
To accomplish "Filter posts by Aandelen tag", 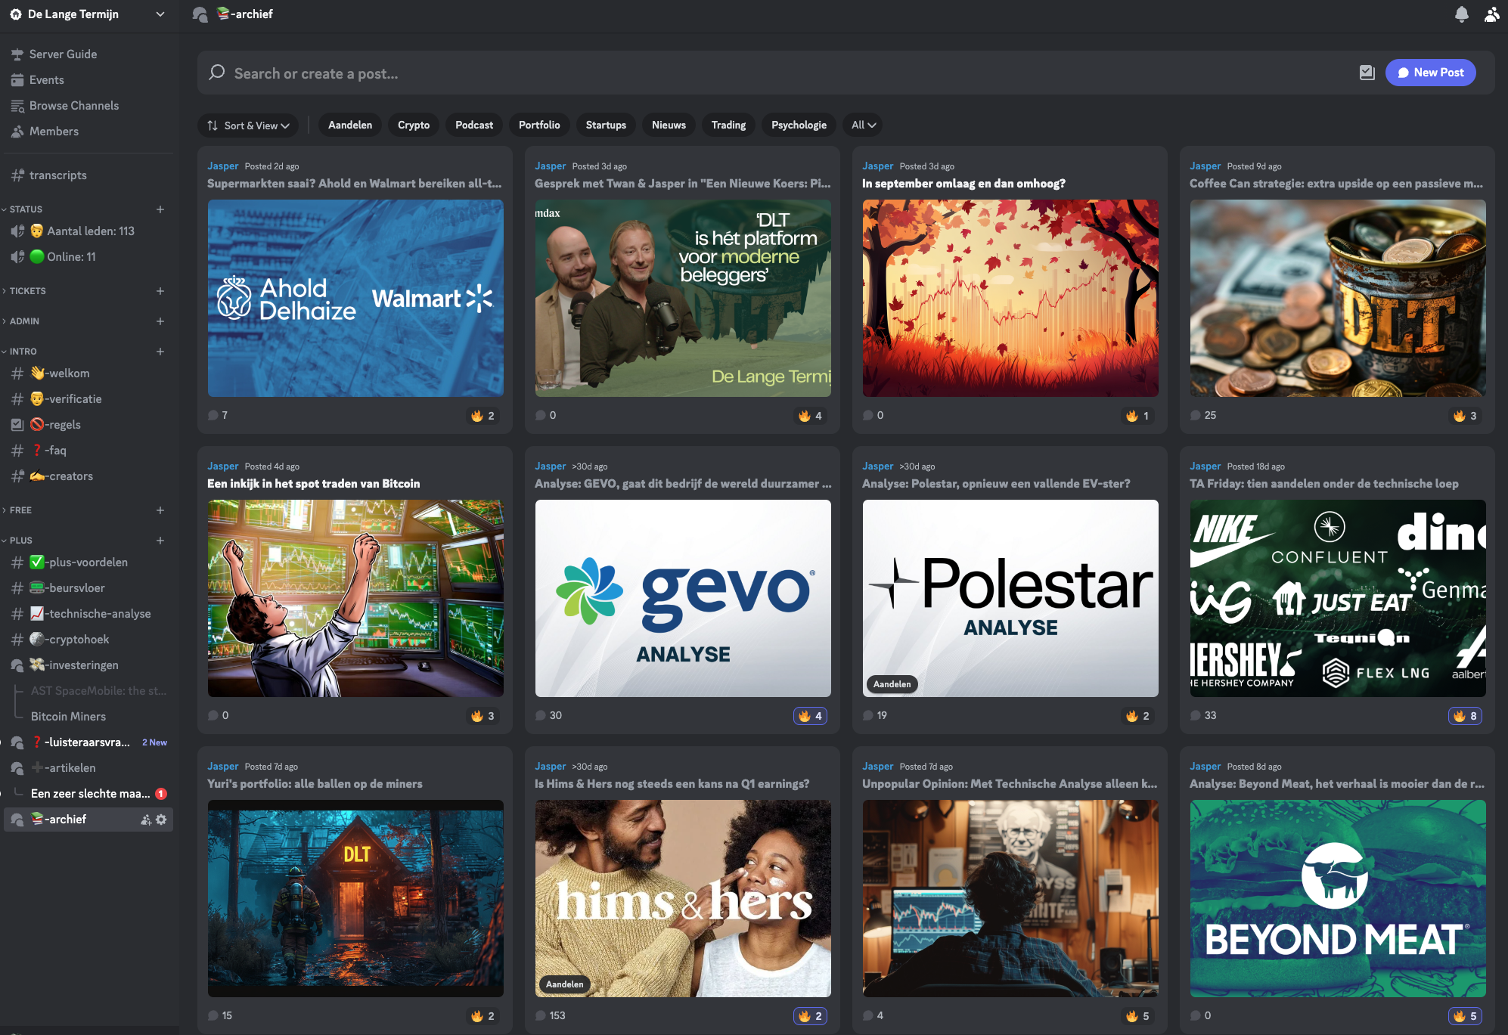I will (x=350, y=126).
